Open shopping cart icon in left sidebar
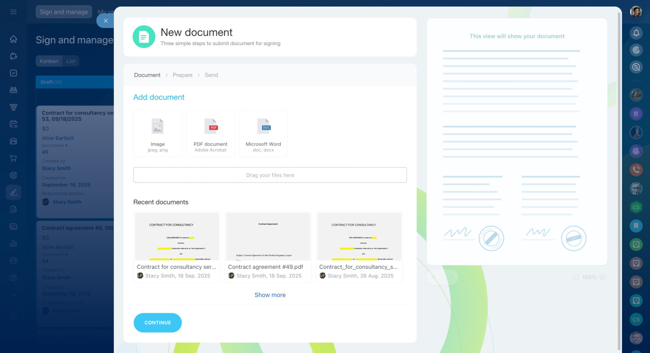The image size is (650, 353). pos(14,158)
